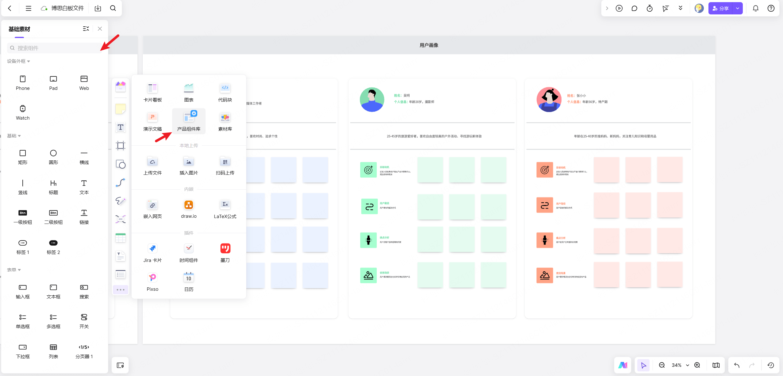This screenshot has height=376, width=783.
Task: Choose the connector line tool
Action: (x=121, y=182)
